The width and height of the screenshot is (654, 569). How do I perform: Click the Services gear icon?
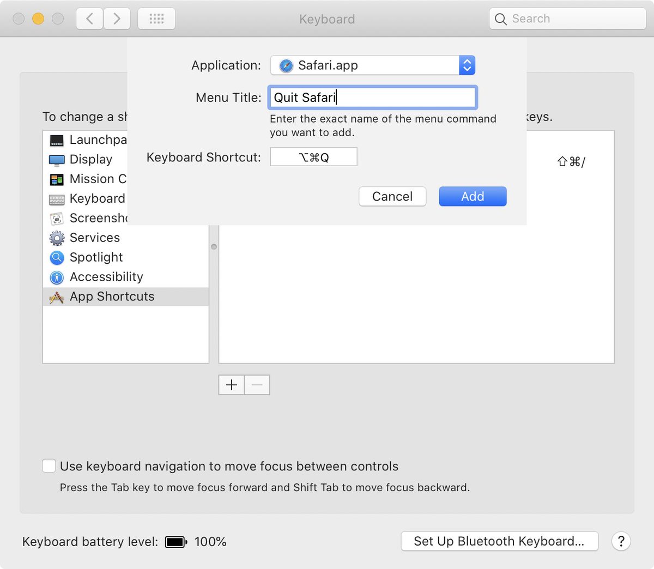point(57,238)
